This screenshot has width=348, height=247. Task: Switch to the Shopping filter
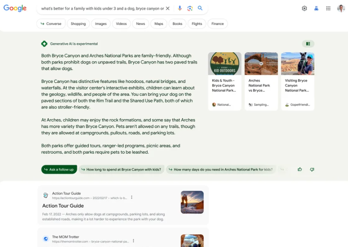point(78,24)
